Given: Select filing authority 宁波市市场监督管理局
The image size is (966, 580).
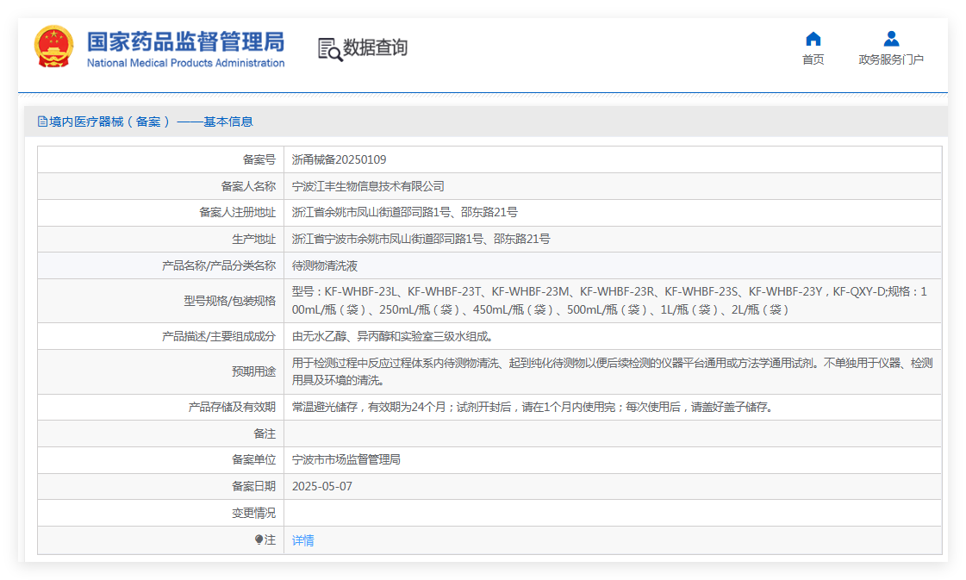Looking at the screenshot, I should pos(346,460).
